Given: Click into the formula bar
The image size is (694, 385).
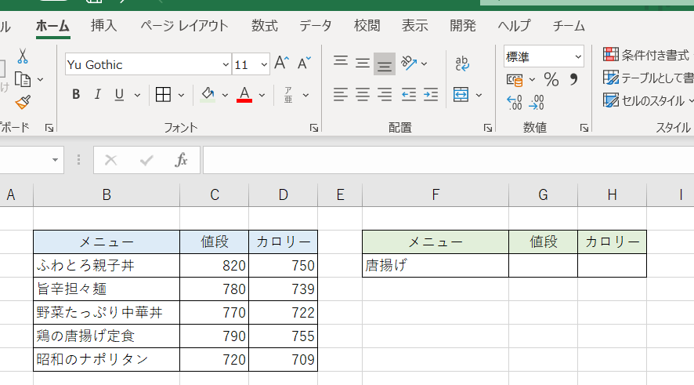Looking at the screenshot, I should tap(448, 160).
